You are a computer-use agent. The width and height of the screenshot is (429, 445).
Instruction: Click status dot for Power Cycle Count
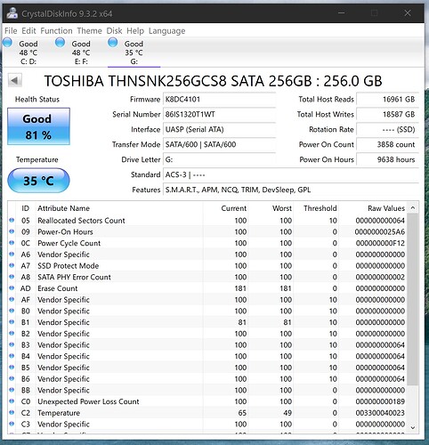12,243
